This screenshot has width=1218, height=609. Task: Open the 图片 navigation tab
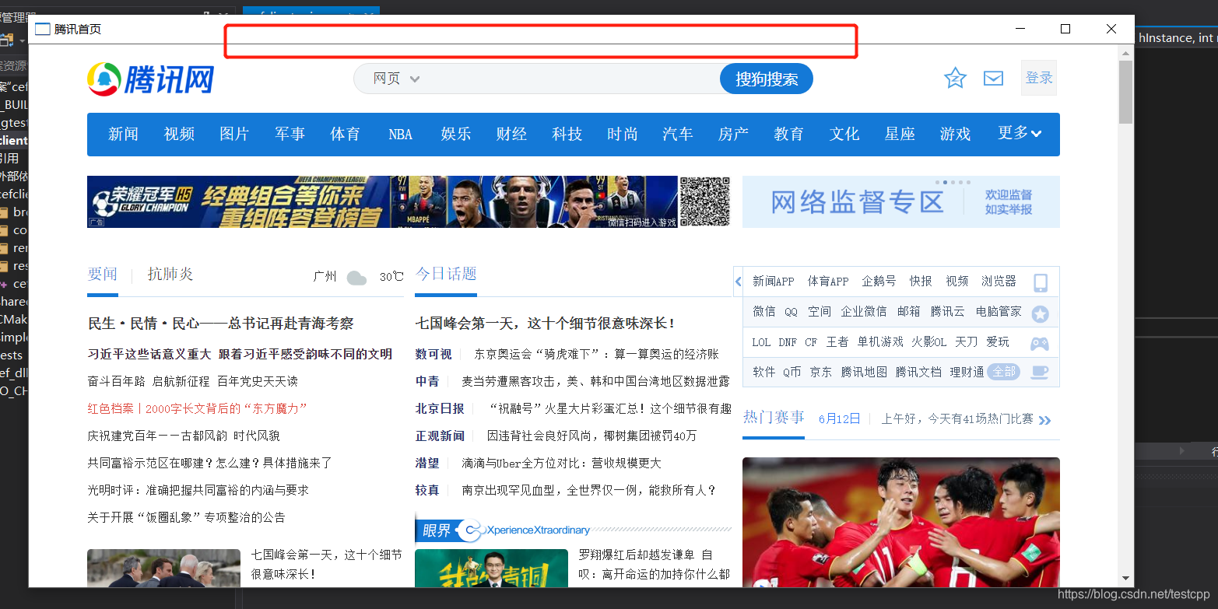[234, 134]
